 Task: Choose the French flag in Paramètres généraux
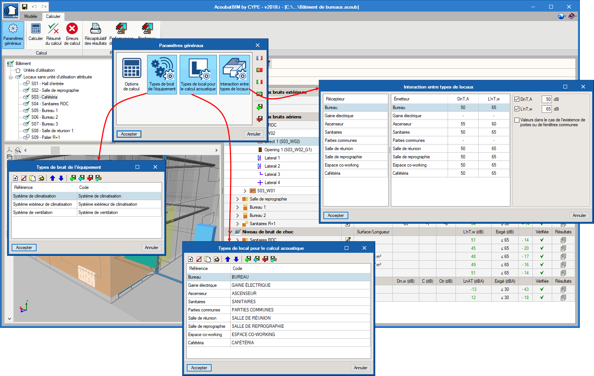(259, 58)
